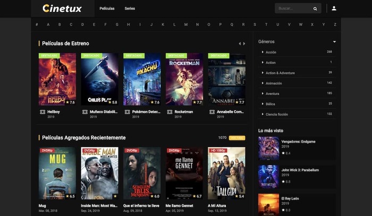The width and height of the screenshot is (372, 216).
Task: Click the film icon beside Muñeco Diabólico
Action: [x=85, y=112]
